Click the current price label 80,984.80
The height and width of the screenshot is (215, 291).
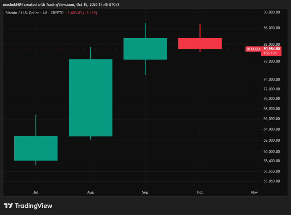pos(271,49)
